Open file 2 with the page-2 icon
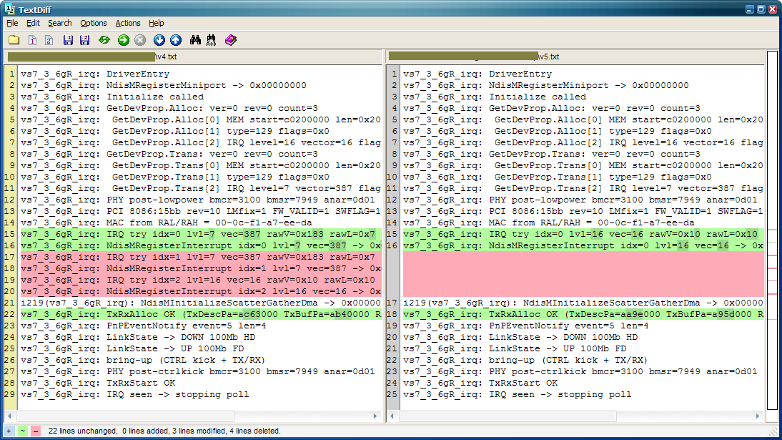The image size is (782, 440). 49,40
